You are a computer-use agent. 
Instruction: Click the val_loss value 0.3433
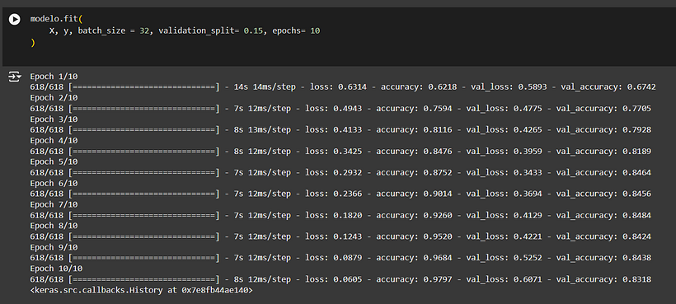tap(528, 172)
